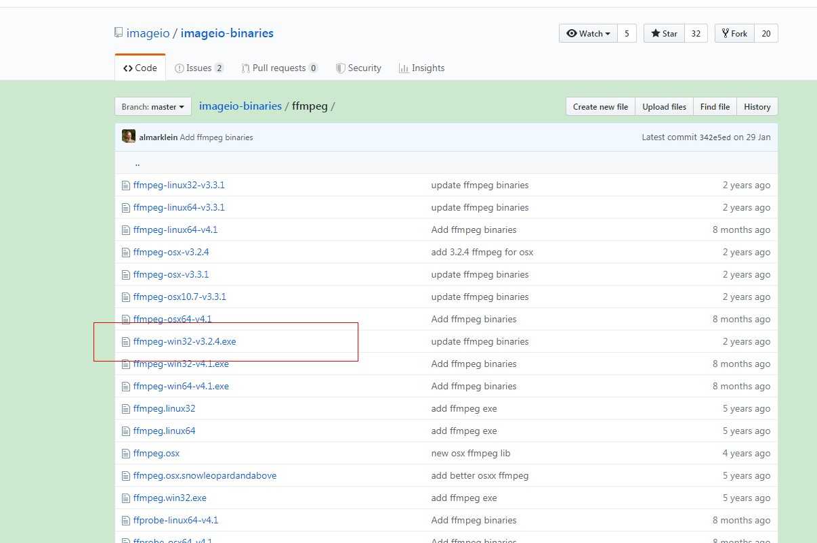Viewport: 817px width, 543px height.
Task: Open the History button
Action: [x=757, y=106]
